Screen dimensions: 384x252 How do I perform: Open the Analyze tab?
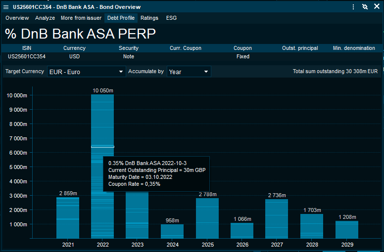click(45, 18)
